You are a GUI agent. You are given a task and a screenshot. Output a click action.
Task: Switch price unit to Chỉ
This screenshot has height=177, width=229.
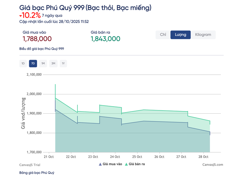(163, 35)
